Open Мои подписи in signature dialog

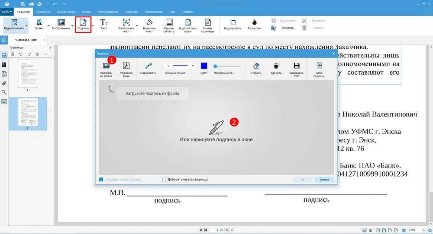pos(319,66)
